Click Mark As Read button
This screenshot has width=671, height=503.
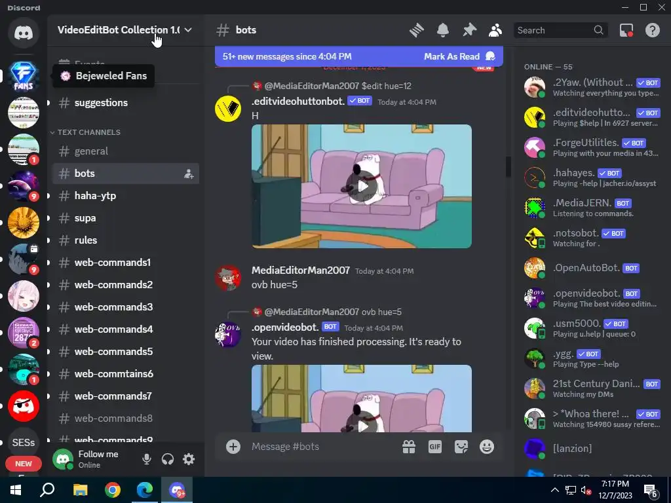[x=459, y=56]
